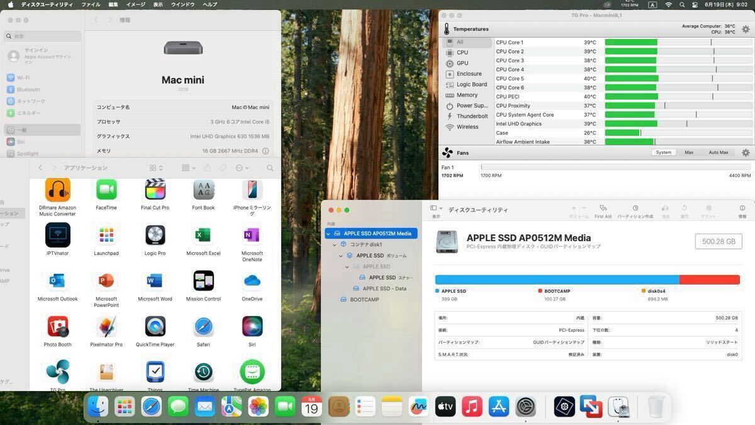Open the Finder group-by dropdown
755x425 pixels.
click(x=188, y=168)
